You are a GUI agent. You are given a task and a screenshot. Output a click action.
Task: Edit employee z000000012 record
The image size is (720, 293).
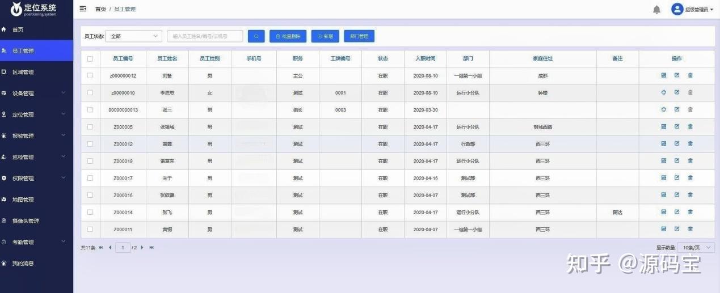[676, 75]
